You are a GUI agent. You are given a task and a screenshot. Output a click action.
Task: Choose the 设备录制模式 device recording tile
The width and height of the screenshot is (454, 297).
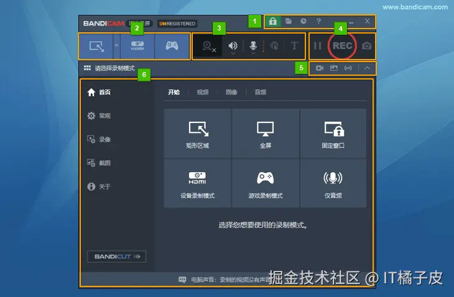[198, 183]
